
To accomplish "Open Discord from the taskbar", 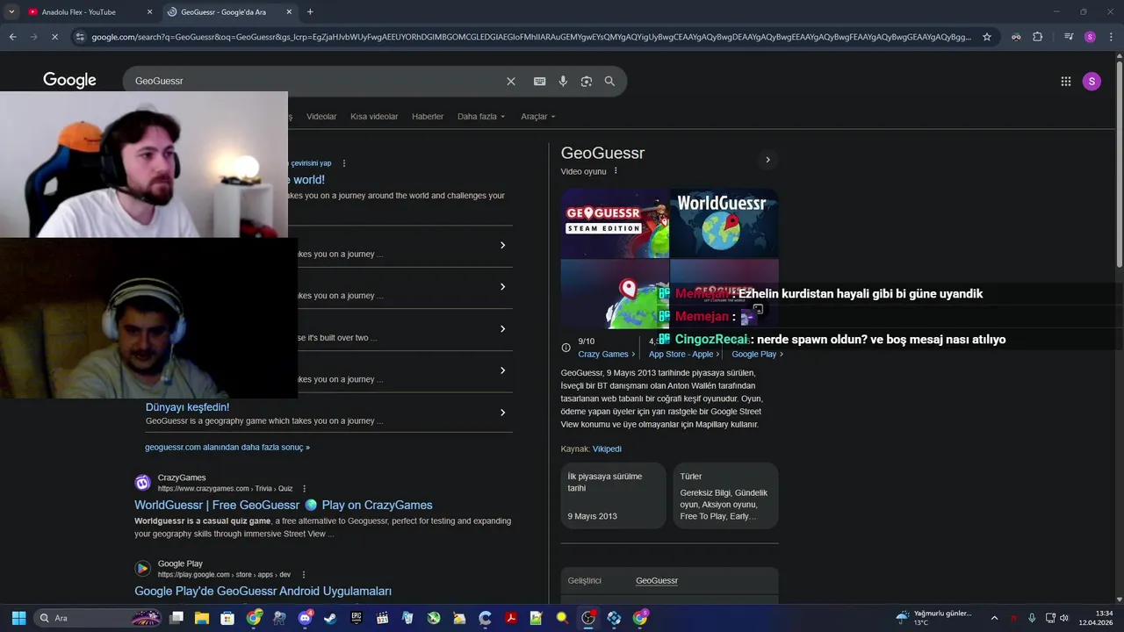I will [305, 618].
